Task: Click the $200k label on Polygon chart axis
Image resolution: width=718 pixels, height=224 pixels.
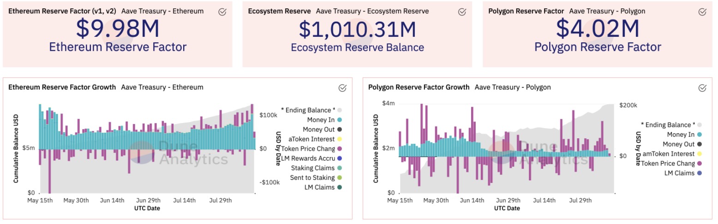Action: [x=628, y=105]
